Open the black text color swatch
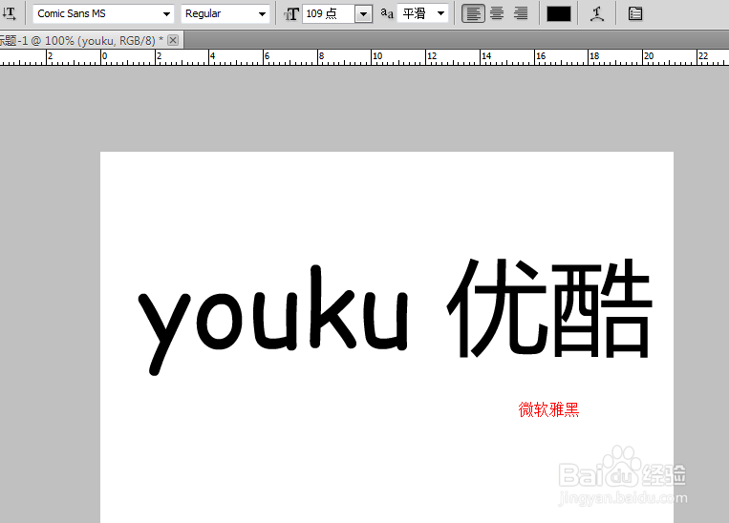Screen dimensions: 729x523 (x=559, y=14)
